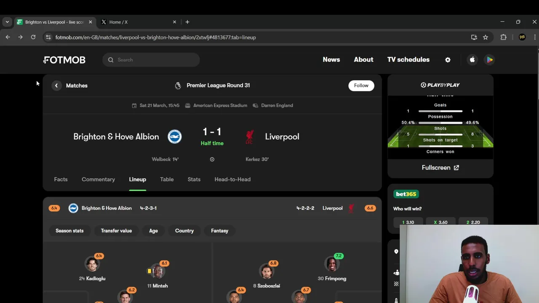Click American Express Stadium text

tap(220, 106)
